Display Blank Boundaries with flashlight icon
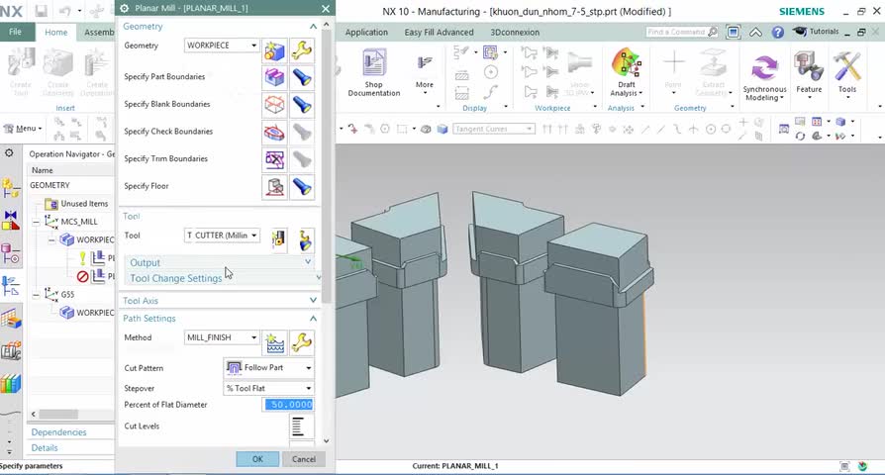 point(302,105)
